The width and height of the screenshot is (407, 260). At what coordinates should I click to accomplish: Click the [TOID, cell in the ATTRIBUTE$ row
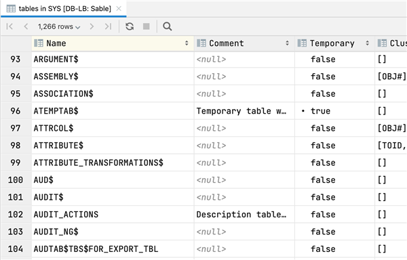click(x=391, y=146)
